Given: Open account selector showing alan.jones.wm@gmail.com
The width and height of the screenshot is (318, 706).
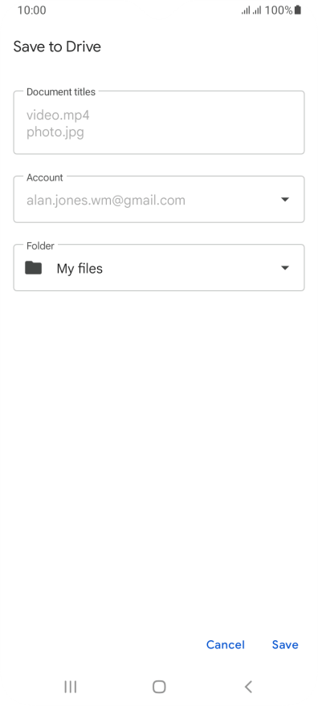Looking at the screenshot, I should [159, 200].
